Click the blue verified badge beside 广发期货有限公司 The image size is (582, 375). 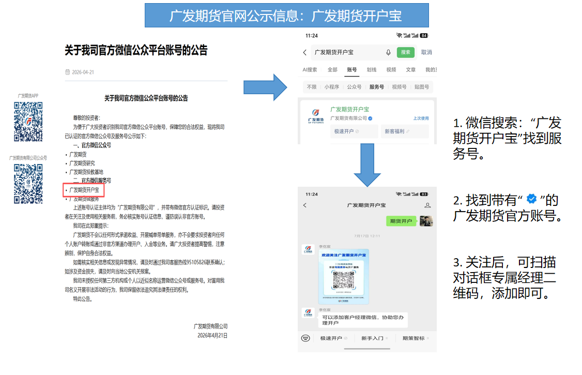click(x=370, y=118)
